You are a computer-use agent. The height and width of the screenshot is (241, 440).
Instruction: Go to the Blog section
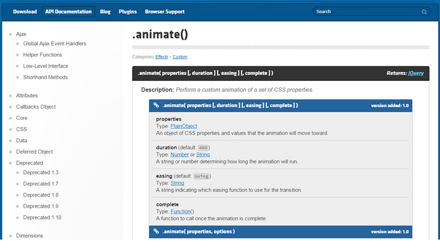click(105, 12)
